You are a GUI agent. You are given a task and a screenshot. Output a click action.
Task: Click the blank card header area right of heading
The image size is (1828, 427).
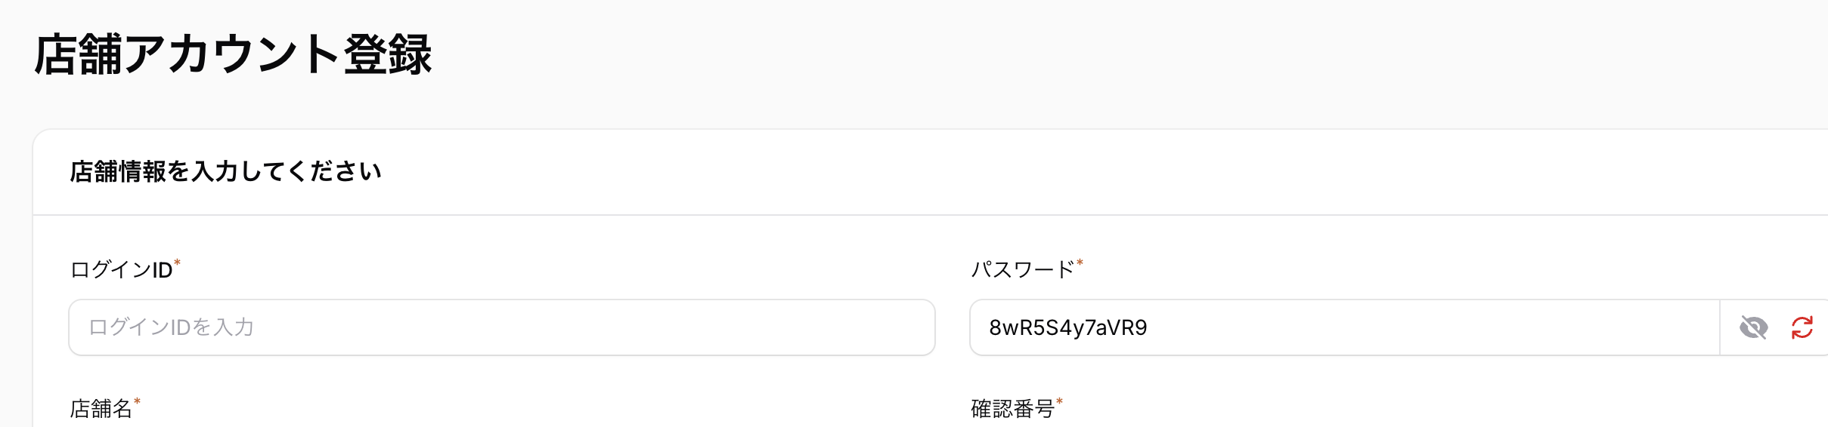click(x=1058, y=171)
